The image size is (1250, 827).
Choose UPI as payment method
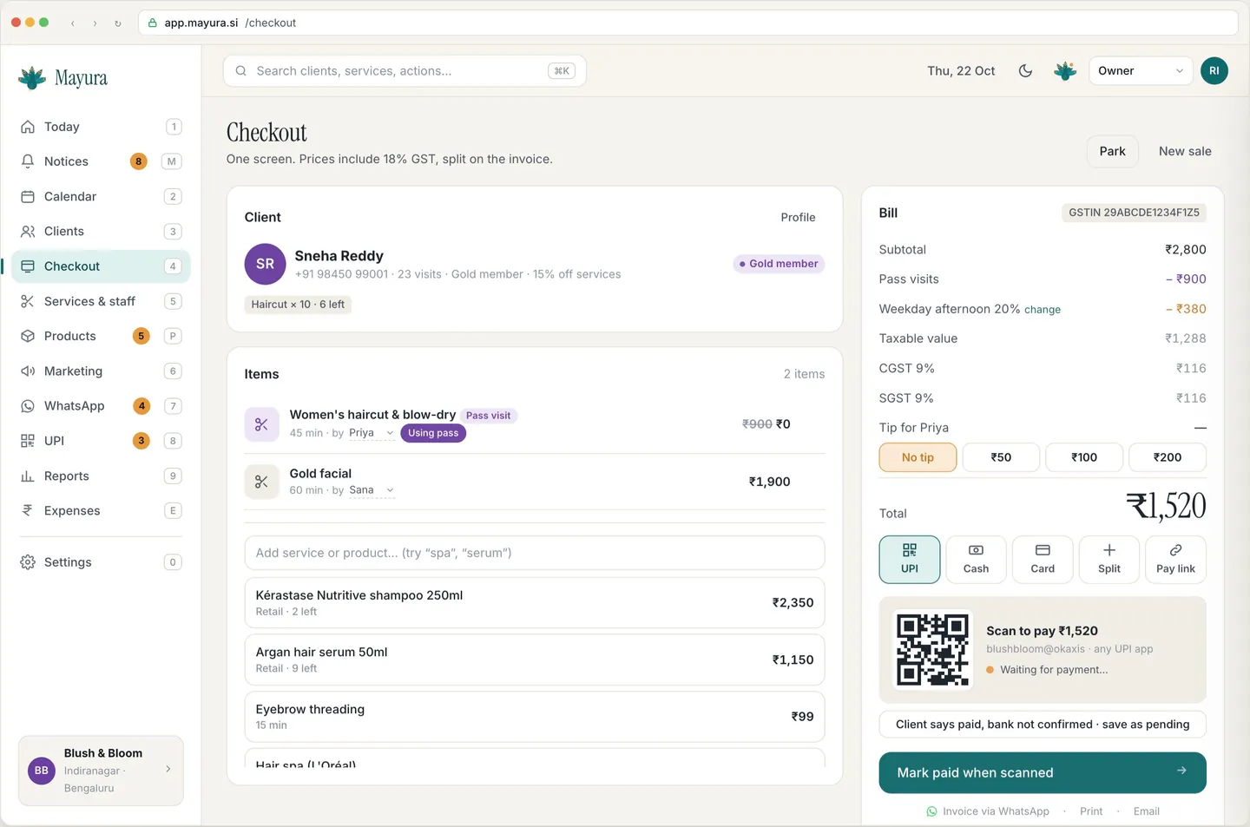coord(910,560)
